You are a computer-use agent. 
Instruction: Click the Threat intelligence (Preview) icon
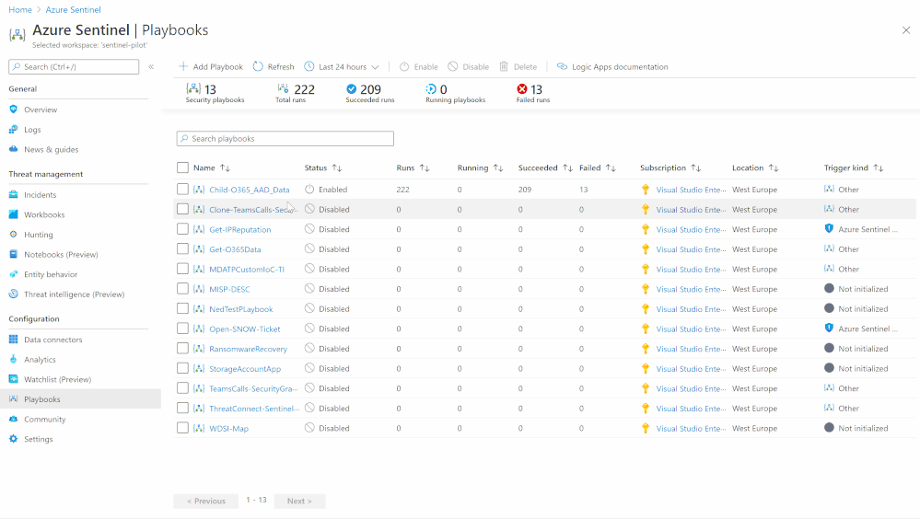tap(14, 294)
